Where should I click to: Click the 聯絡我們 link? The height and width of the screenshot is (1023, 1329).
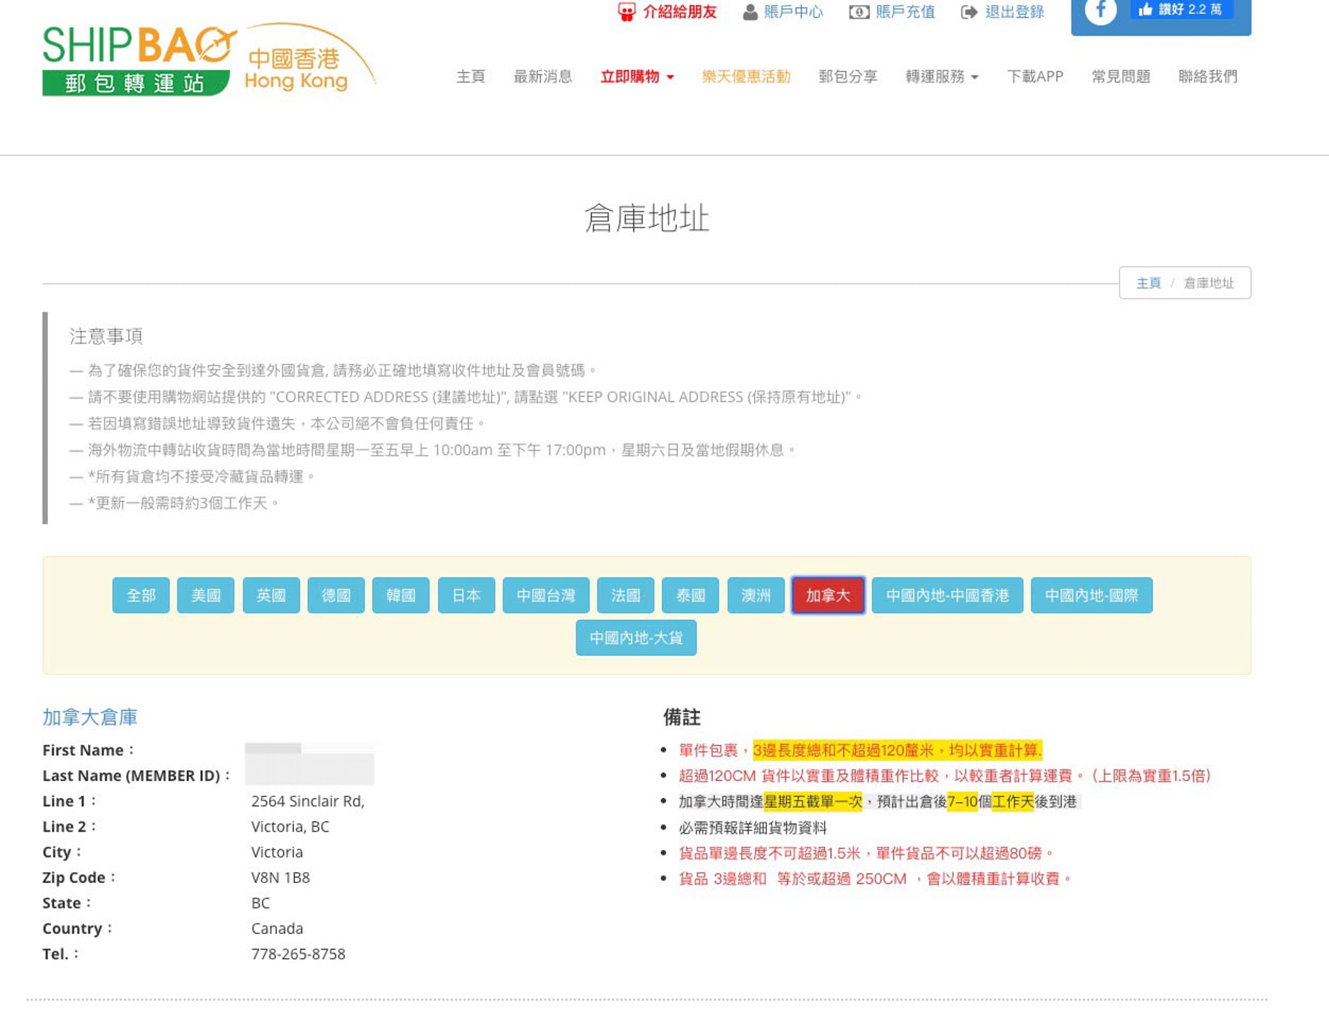(x=1208, y=77)
